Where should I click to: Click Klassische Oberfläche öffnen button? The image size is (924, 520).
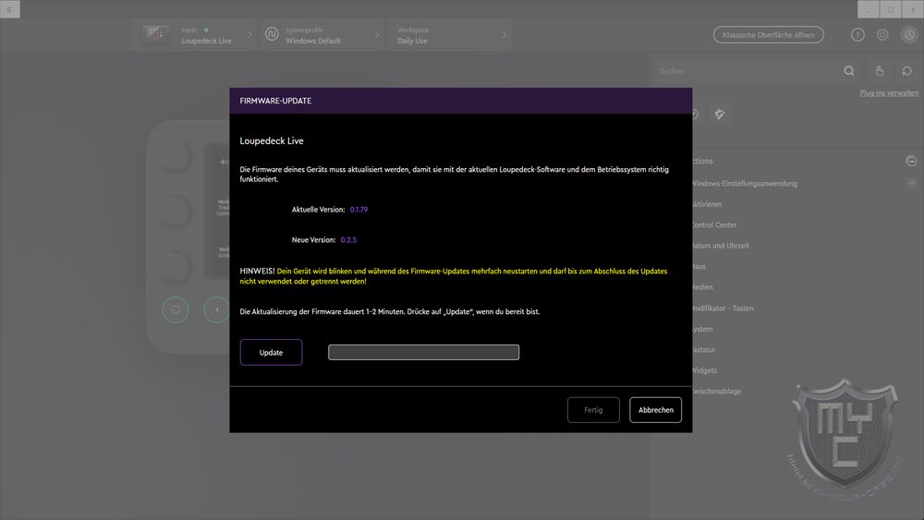[x=769, y=35]
